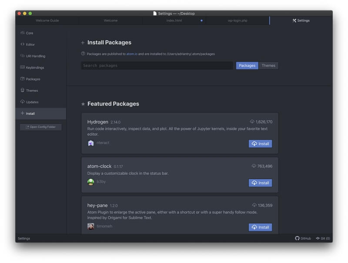Switch to the wp-login.php tab
The width and height of the screenshot is (348, 263).
coord(238,20)
